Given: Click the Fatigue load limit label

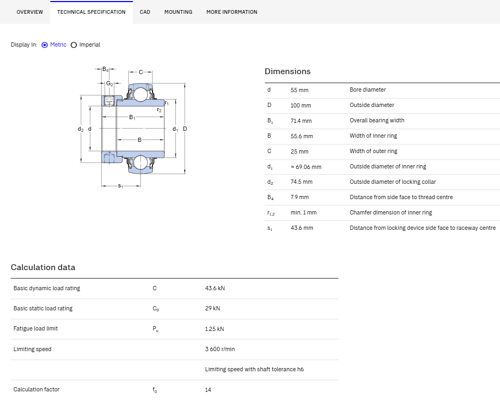Looking at the screenshot, I should tap(35, 328).
